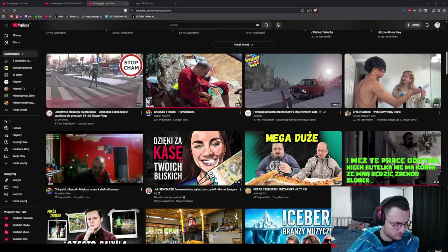Open the Kick bookmark

click(x=38, y=16)
